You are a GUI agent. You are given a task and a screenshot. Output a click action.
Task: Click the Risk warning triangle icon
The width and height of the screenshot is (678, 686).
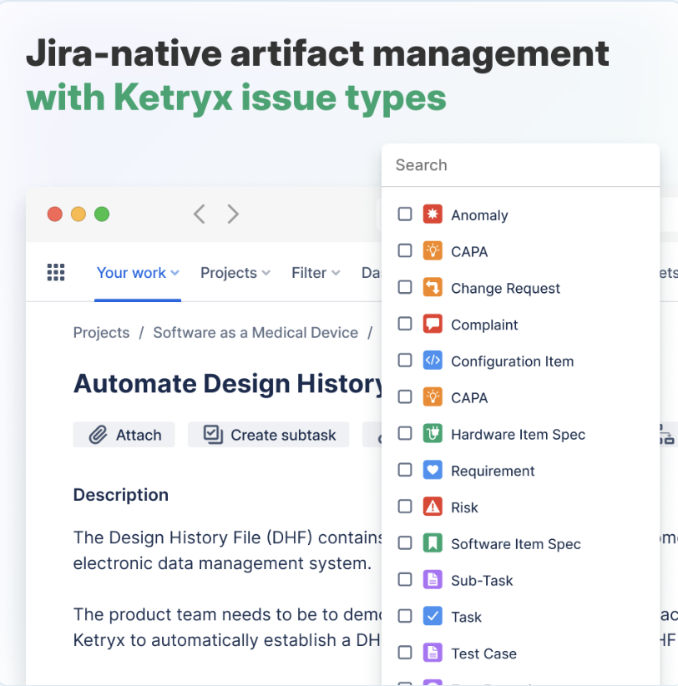[x=432, y=507]
